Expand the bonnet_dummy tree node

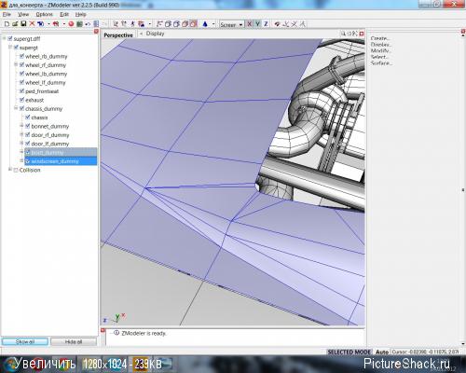click(21, 126)
